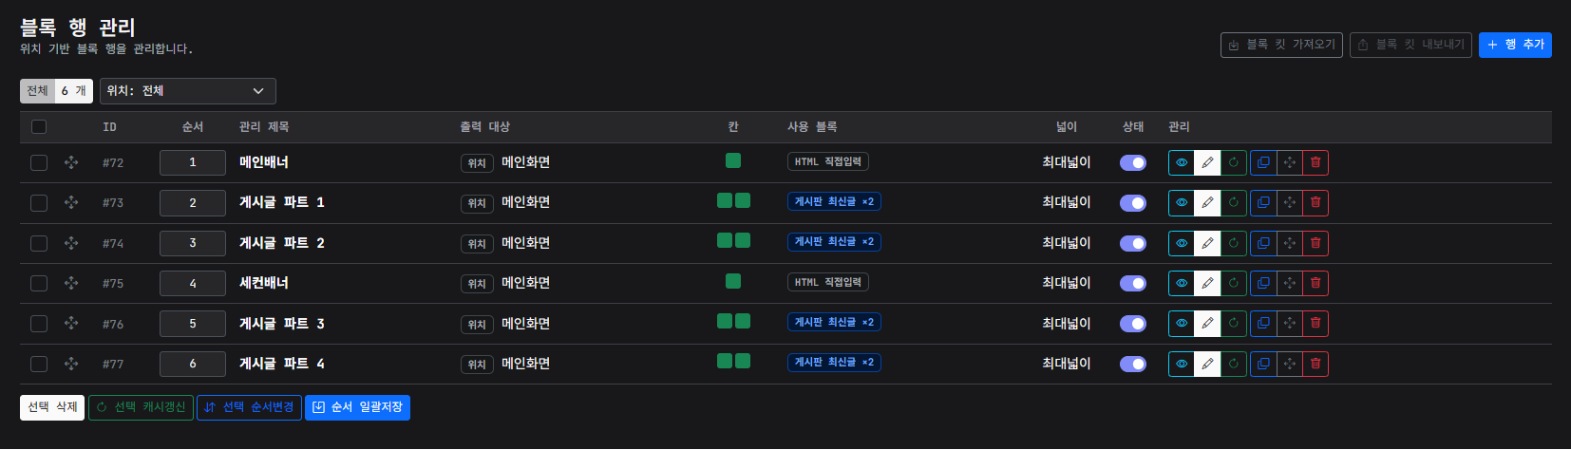
Task: Click the 순서 column header
Action: click(x=193, y=126)
